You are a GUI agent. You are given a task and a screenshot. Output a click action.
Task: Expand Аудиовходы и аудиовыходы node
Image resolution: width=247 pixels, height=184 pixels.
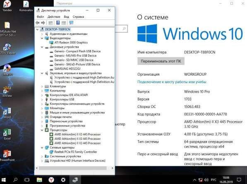pos(42,34)
